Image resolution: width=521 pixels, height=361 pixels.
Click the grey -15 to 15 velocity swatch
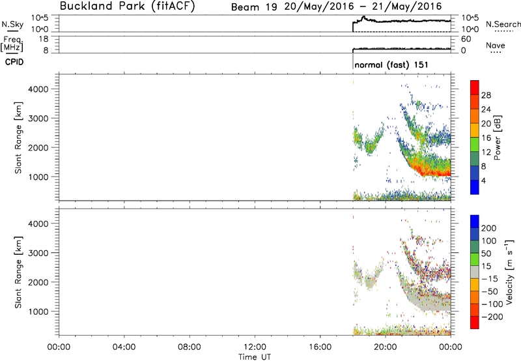click(x=475, y=272)
